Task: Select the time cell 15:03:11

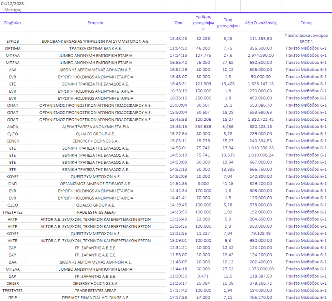Action: click(x=178, y=141)
